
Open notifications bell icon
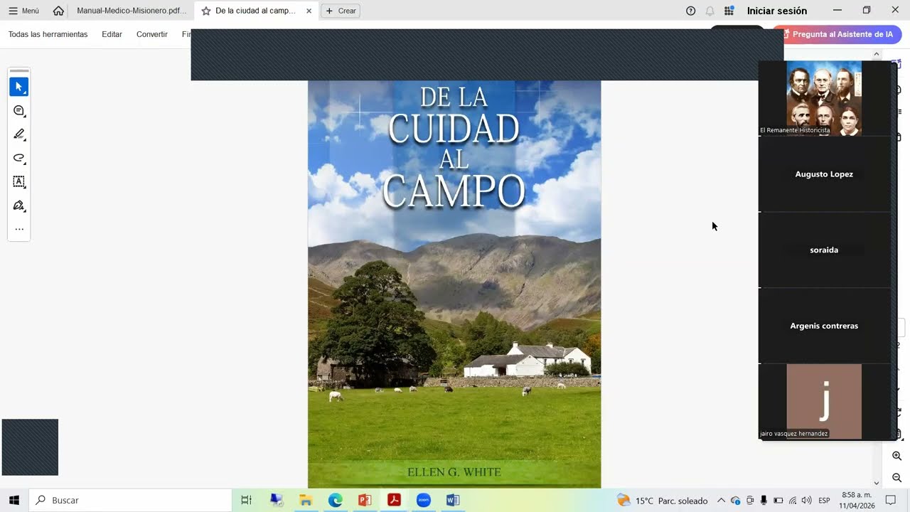(710, 11)
